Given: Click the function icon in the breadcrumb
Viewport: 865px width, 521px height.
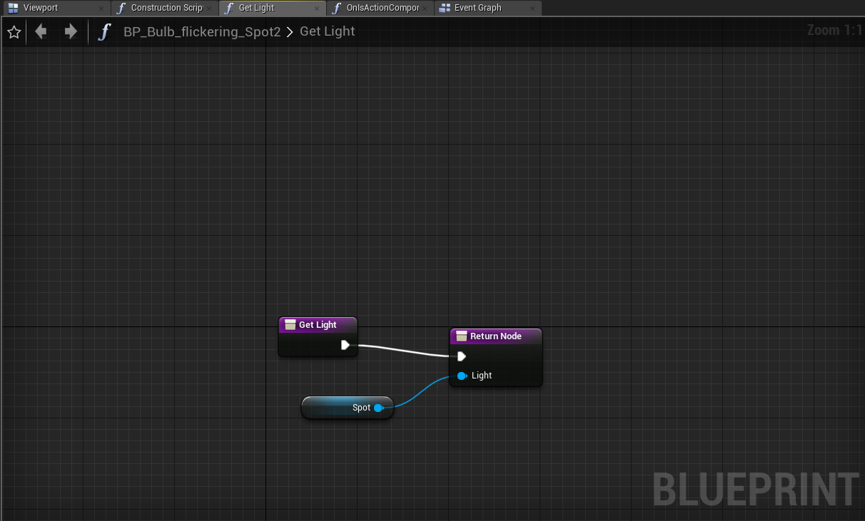Looking at the screenshot, I should click(x=105, y=32).
